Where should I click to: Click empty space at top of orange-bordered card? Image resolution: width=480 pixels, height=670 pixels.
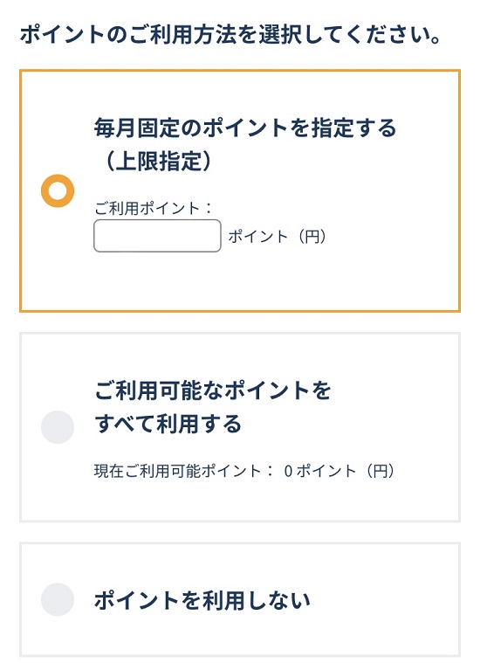(x=239, y=92)
